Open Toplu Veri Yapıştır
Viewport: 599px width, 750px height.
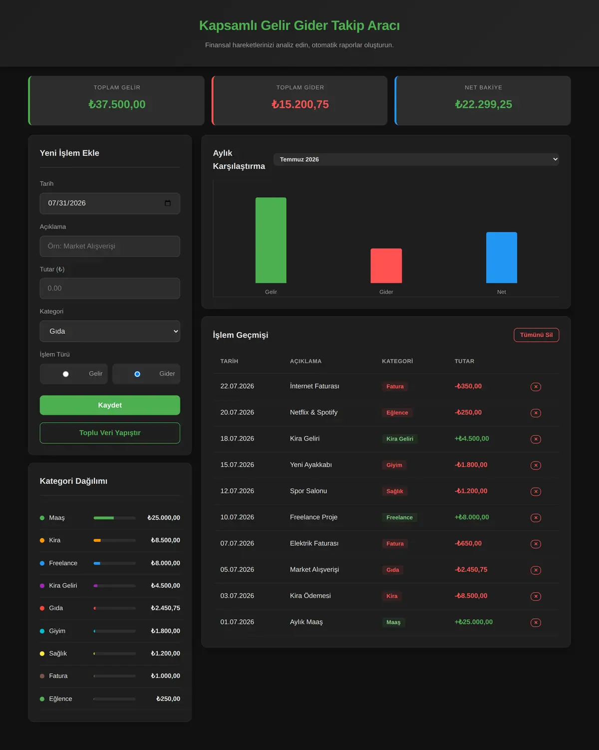click(110, 433)
